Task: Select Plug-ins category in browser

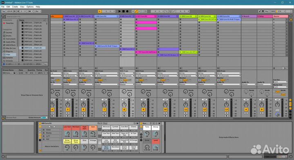Action: point(9,51)
